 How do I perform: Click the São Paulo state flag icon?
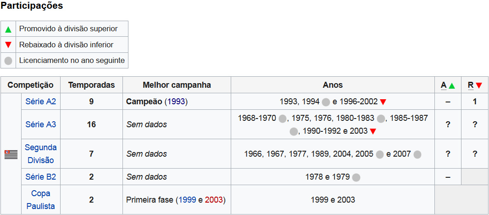pyautogui.click(x=11, y=154)
